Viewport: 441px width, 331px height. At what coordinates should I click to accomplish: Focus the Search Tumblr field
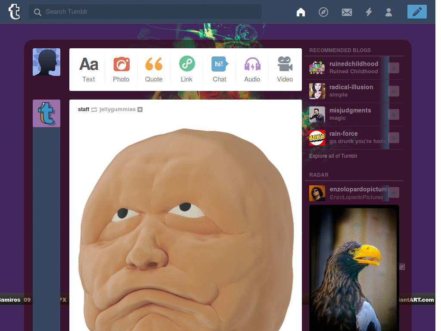pyautogui.click(x=145, y=12)
